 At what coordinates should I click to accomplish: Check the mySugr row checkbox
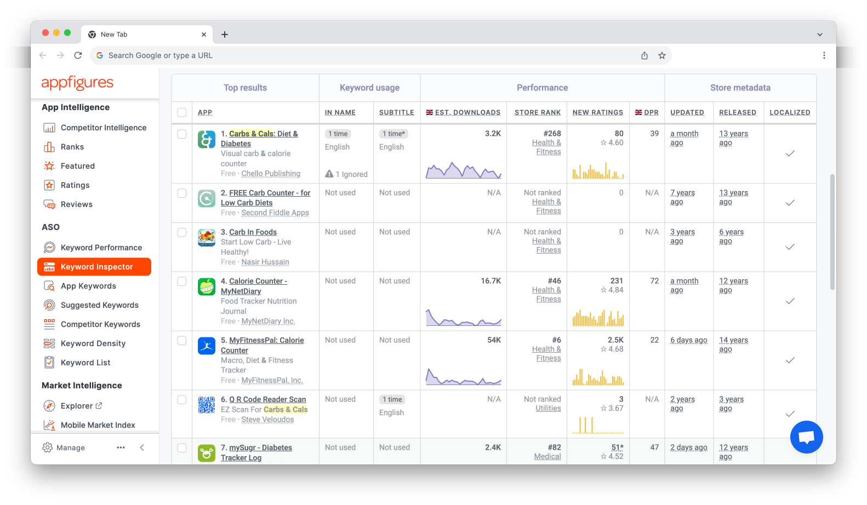click(182, 447)
